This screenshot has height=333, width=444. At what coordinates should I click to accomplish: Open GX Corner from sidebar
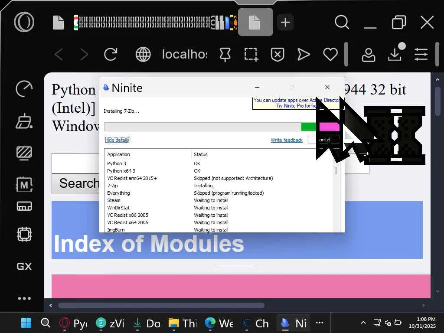24,267
